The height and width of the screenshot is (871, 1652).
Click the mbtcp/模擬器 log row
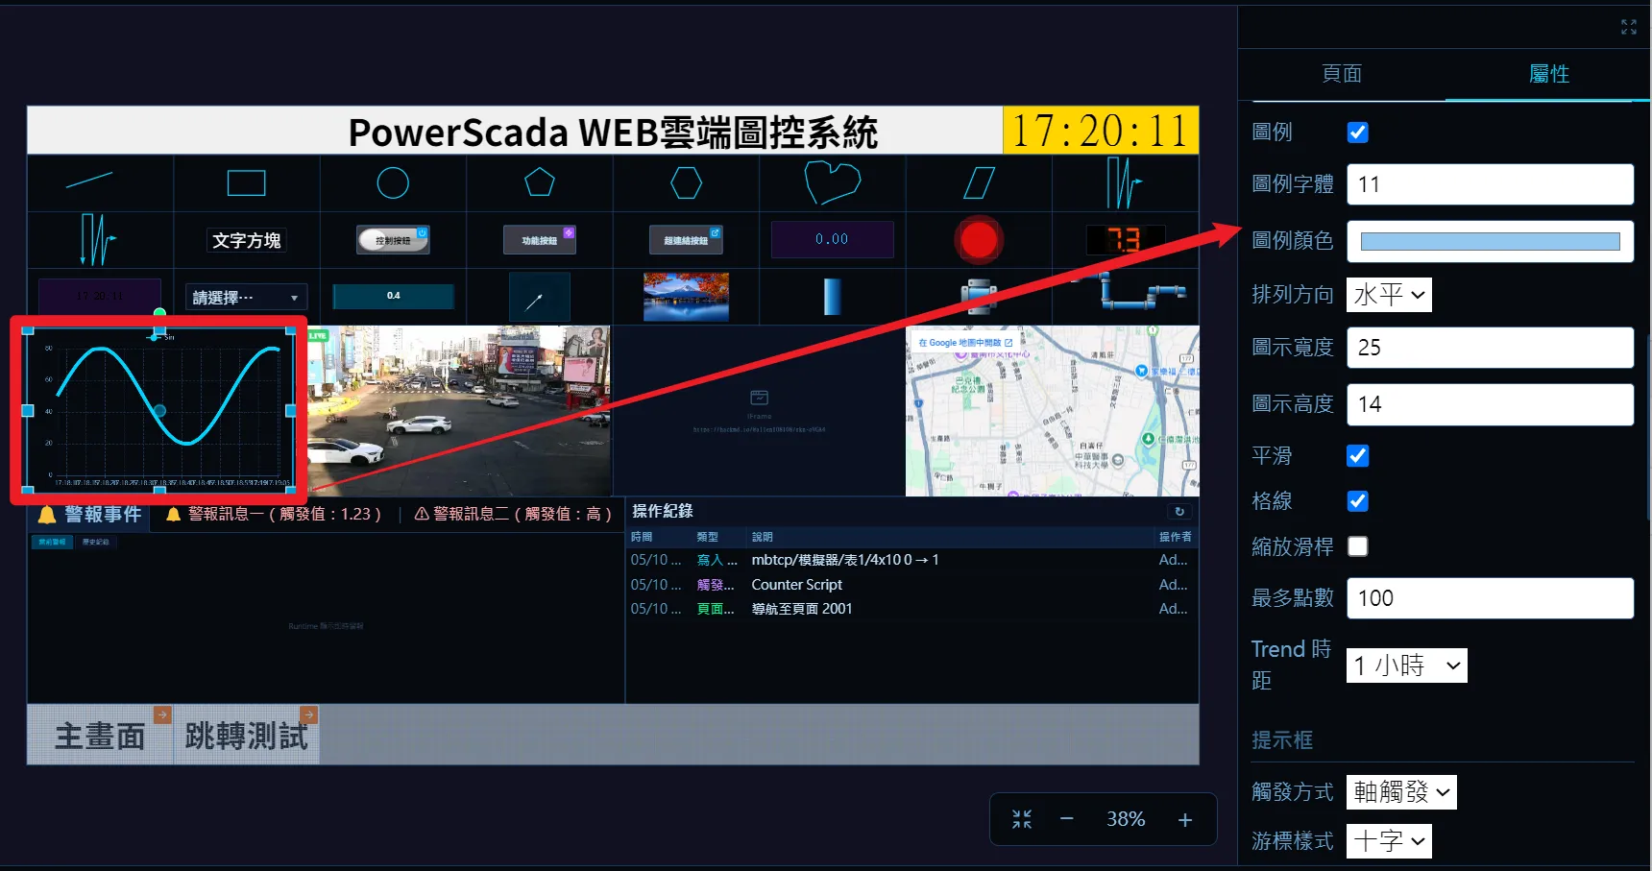click(x=911, y=560)
